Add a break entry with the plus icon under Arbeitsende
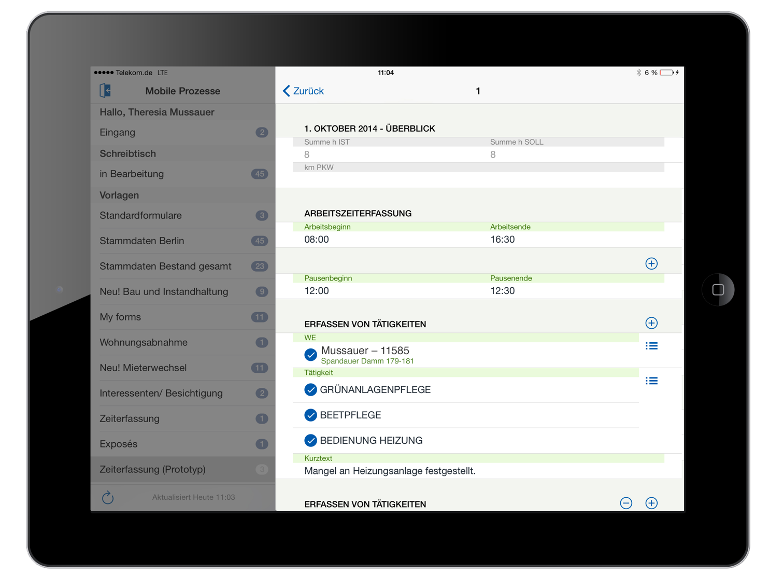The width and height of the screenshot is (769, 575). [651, 263]
